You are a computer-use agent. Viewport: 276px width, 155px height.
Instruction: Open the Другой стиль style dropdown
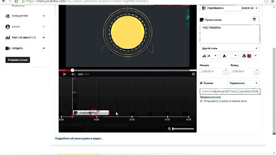coord(229,48)
